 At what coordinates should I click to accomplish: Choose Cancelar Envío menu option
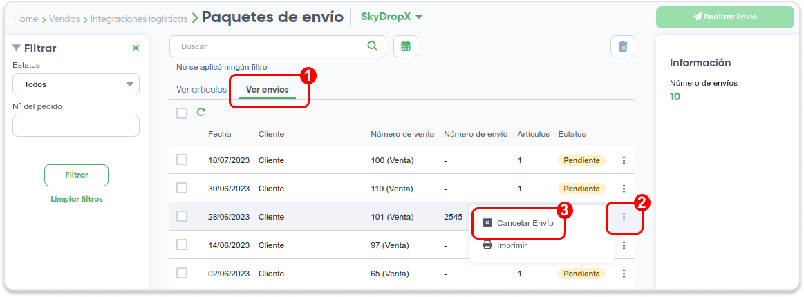pos(518,223)
